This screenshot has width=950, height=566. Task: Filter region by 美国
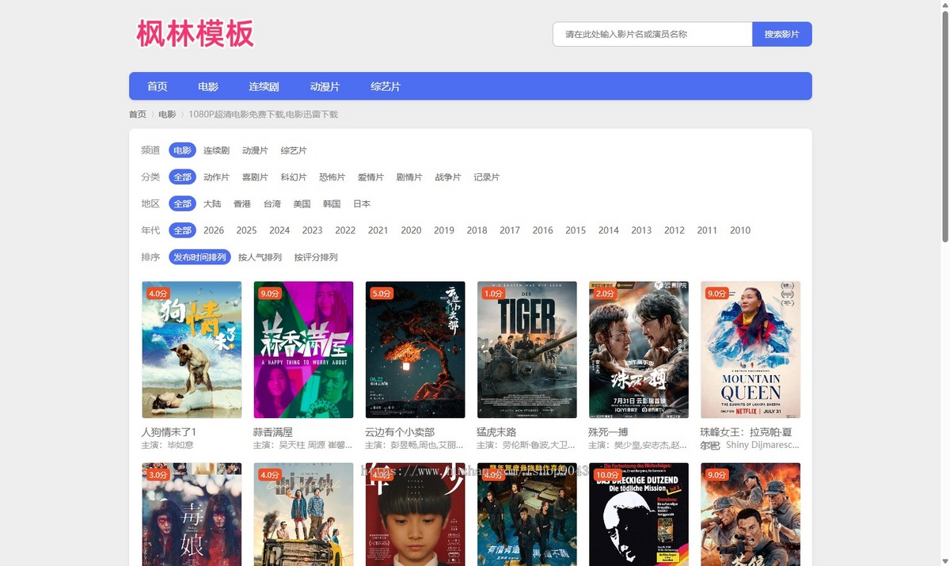(302, 203)
